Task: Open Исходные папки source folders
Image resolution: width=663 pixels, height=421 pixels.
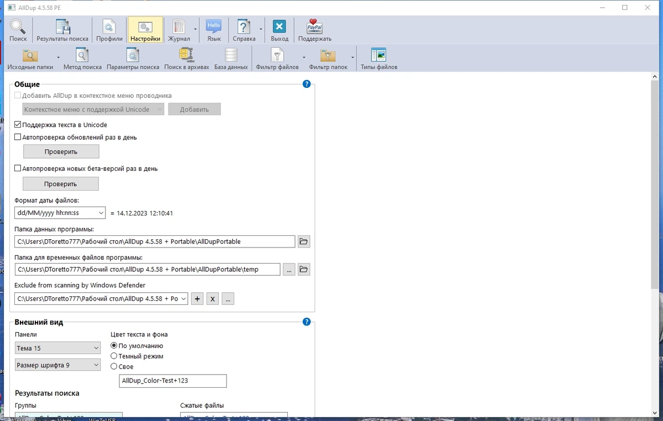Action: tap(30, 59)
